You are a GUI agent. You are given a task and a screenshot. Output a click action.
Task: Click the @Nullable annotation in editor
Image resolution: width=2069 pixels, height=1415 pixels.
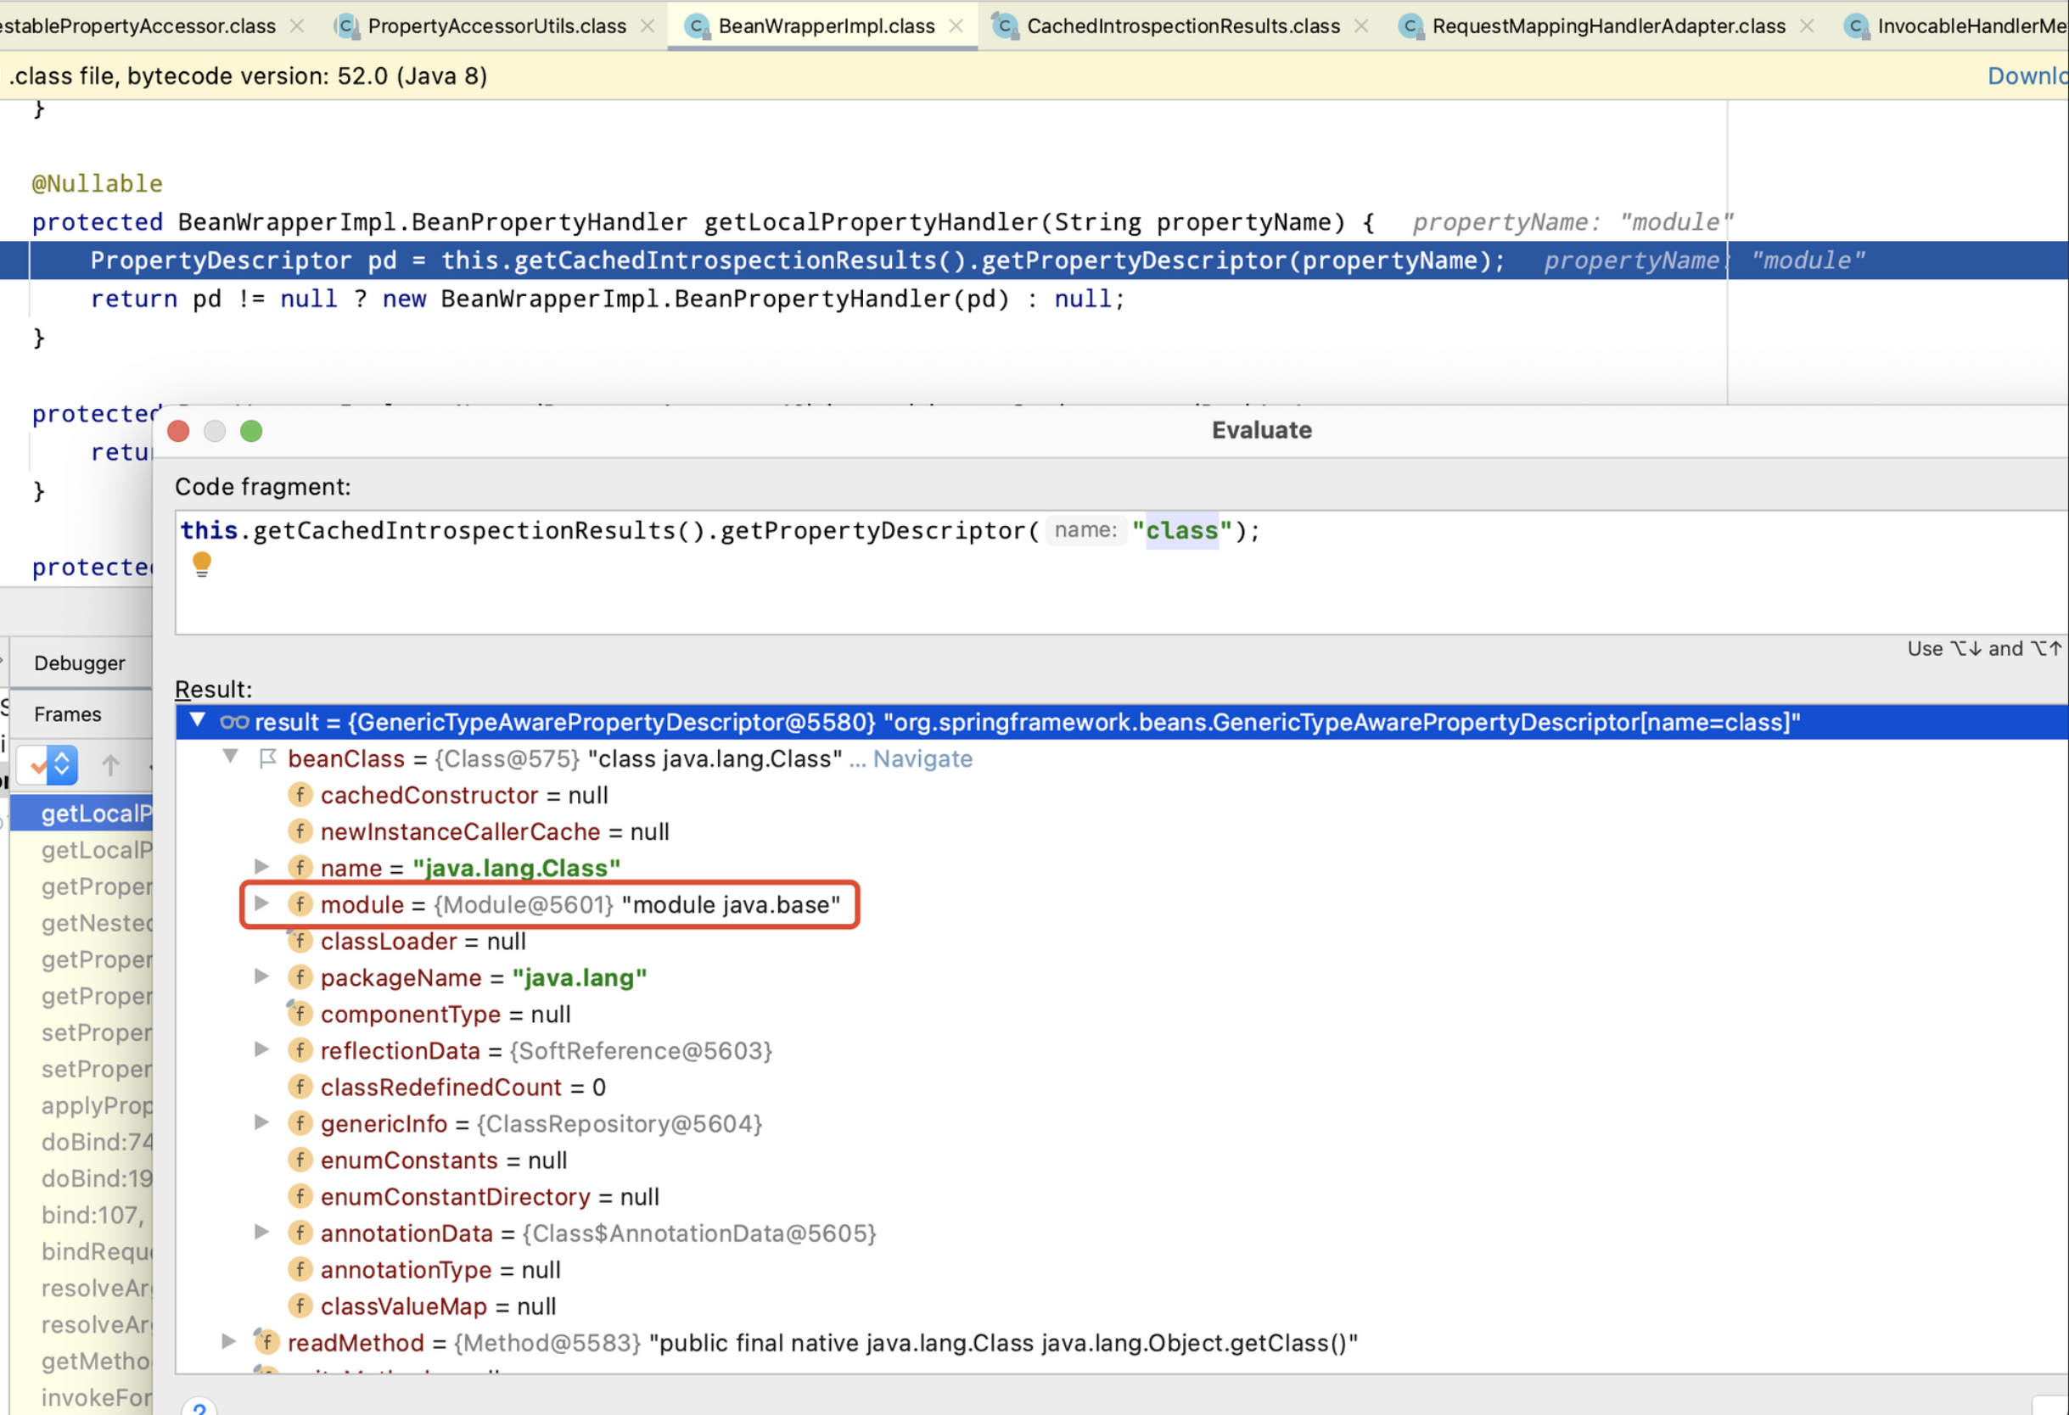pos(97,183)
